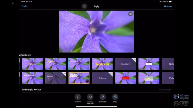Open the eyedropper color option
The width and height of the screenshot is (193, 108).
103,97
